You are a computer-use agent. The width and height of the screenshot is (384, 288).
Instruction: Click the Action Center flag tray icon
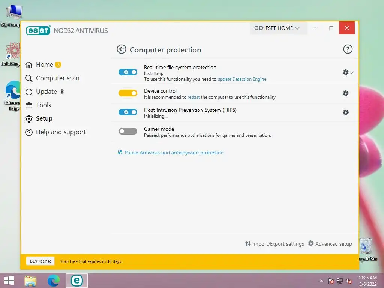tap(331, 281)
